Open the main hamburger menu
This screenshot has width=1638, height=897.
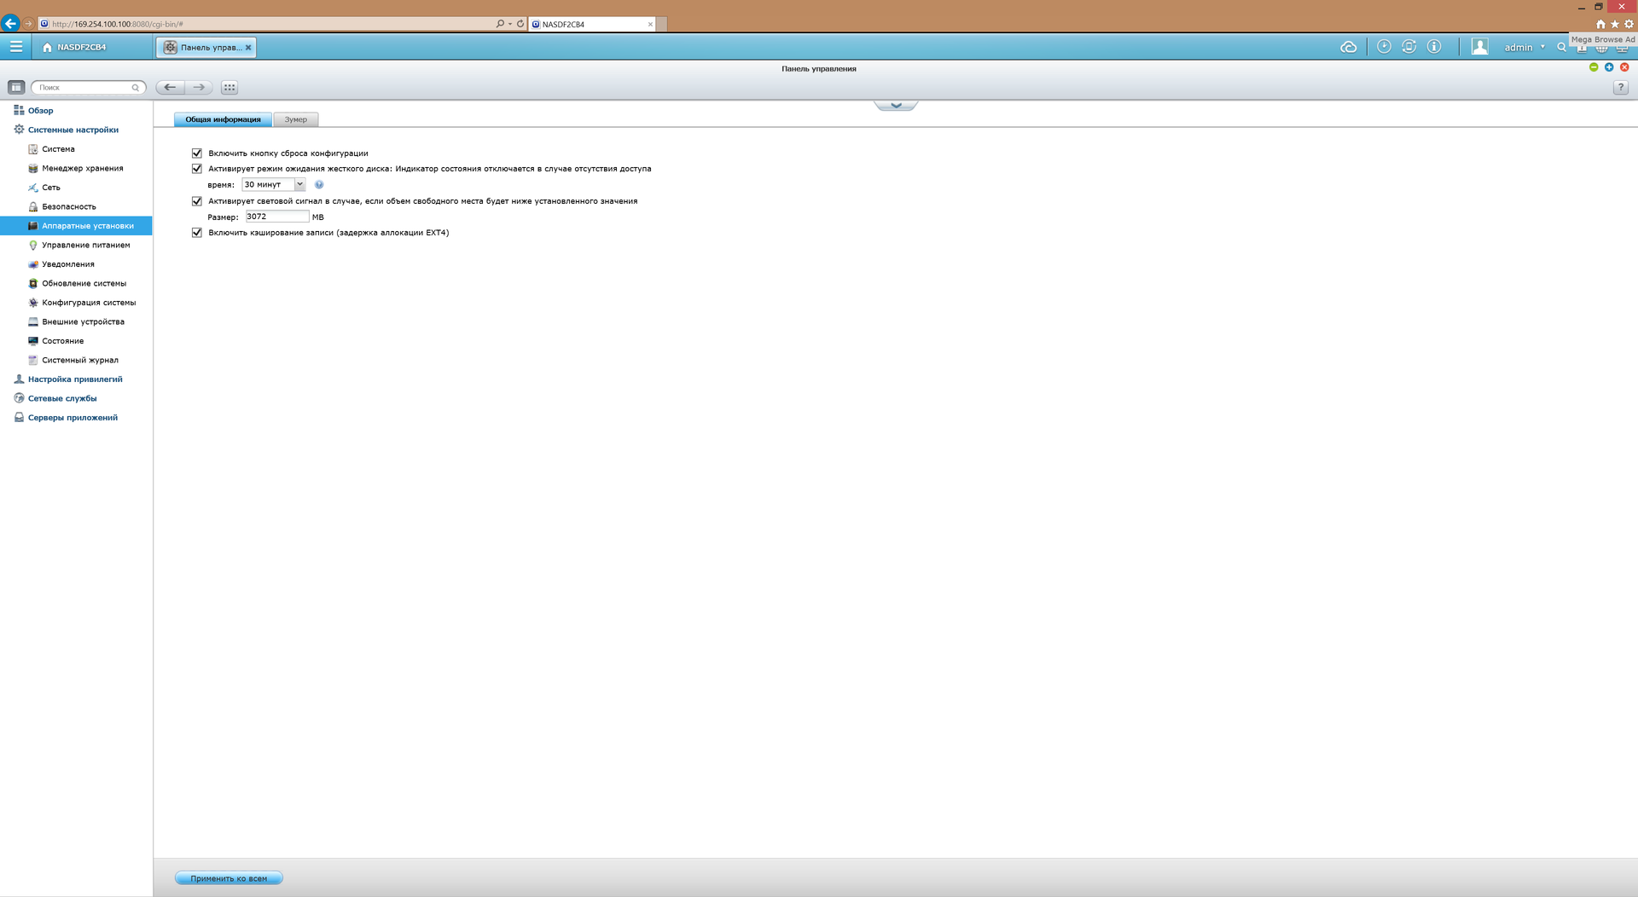tap(15, 47)
